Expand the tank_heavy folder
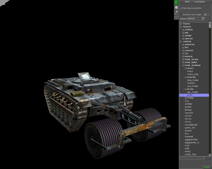Screen dimensions: 212x169 pos(183,59)
